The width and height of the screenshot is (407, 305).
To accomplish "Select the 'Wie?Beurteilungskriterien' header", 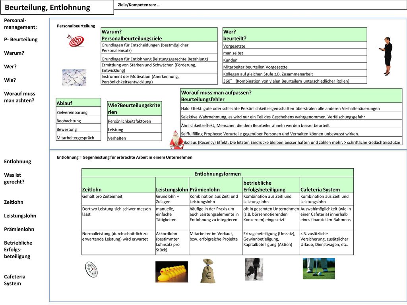I will [x=134, y=108].
